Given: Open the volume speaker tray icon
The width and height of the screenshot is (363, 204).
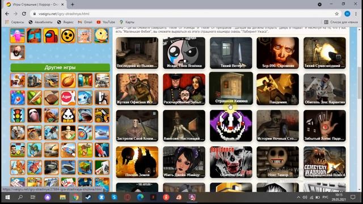Looking at the screenshot, I should [x=305, y=197].
